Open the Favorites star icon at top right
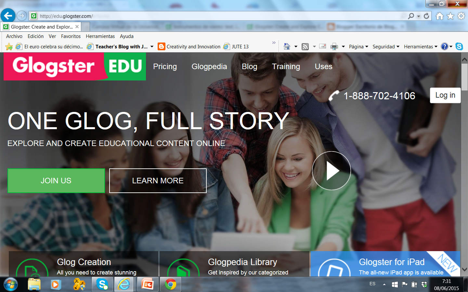The image size is (468, 292). coord(450,16)
